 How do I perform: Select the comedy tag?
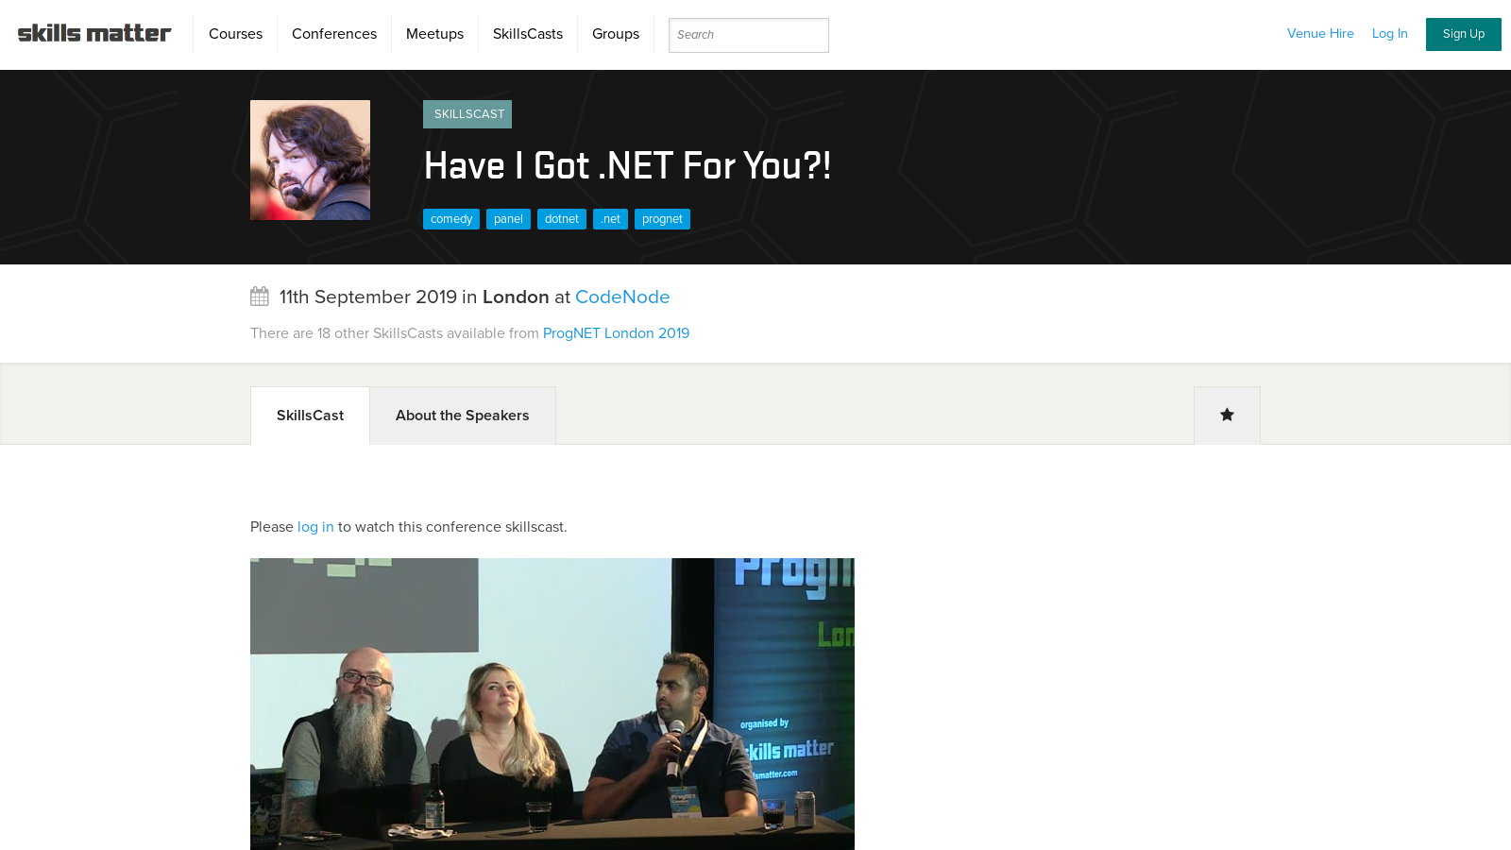point(451,219)
